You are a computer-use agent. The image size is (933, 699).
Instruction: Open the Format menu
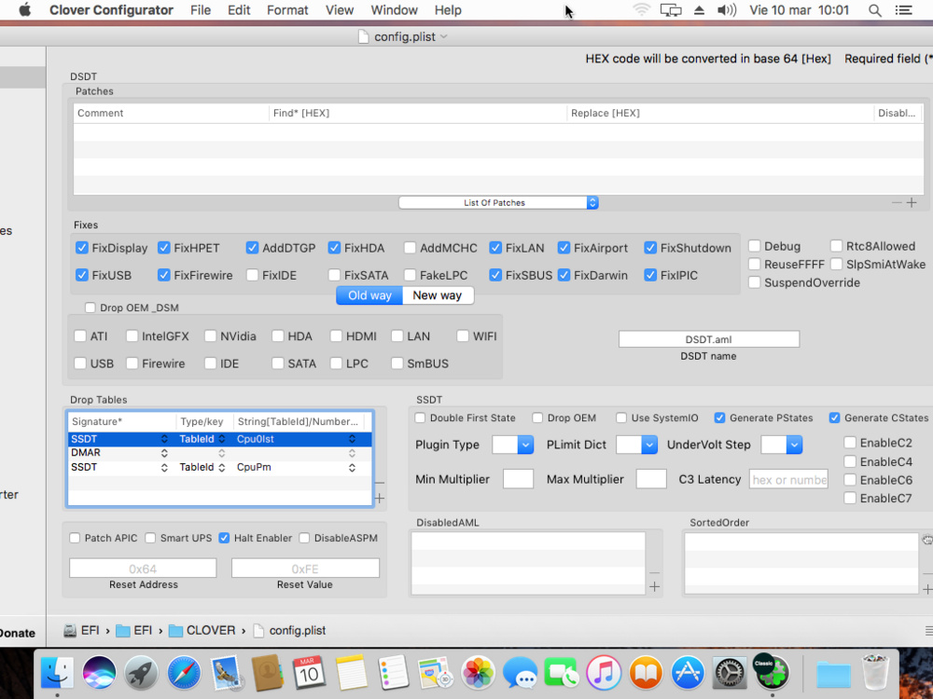click(x=287, y=10)
